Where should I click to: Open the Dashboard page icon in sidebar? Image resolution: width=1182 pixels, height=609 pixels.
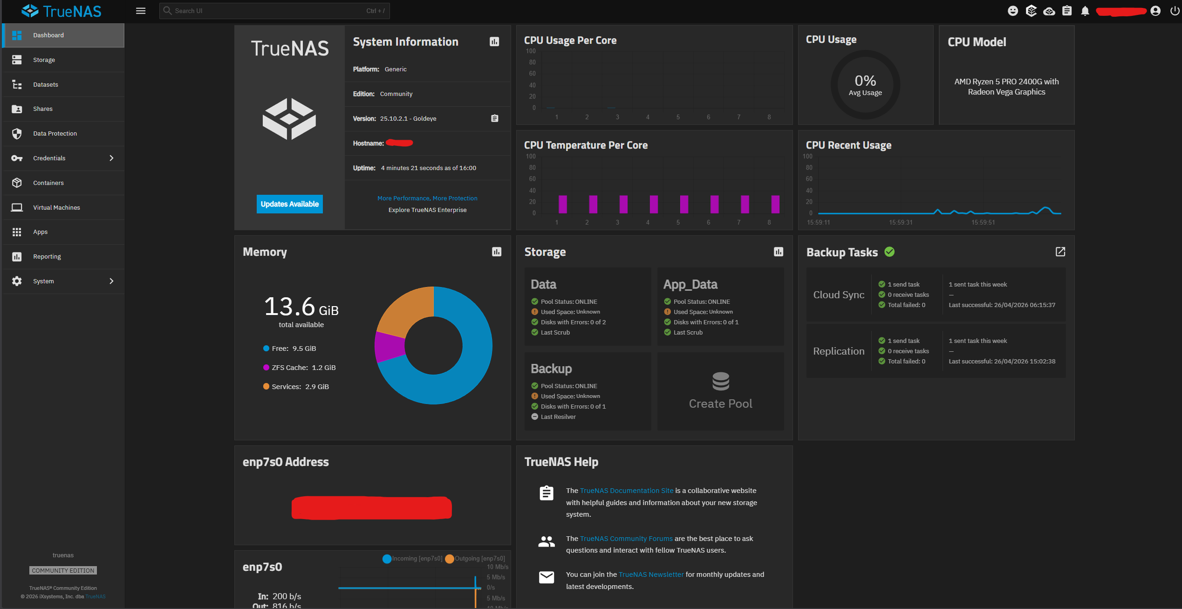click(x=17, y=35)
